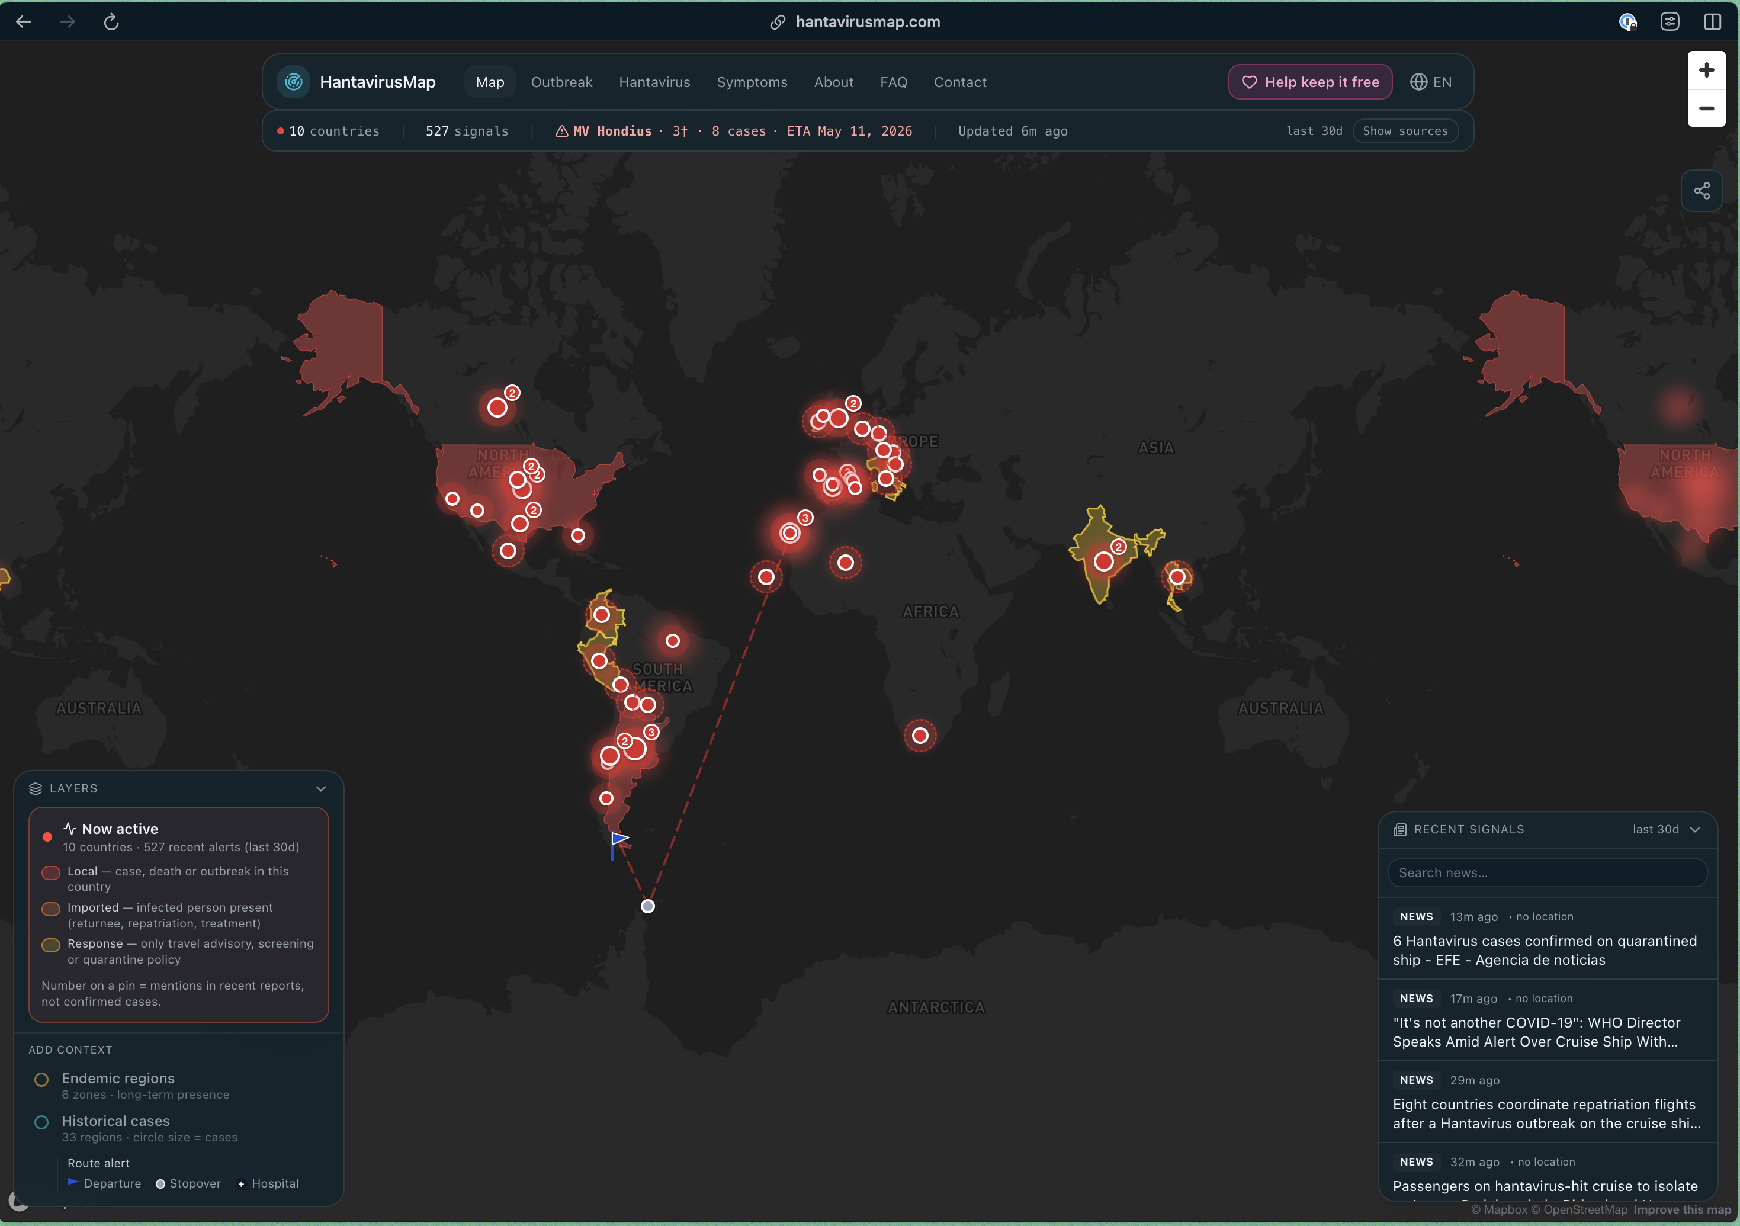Screen dimensions: 1740x1226
Task: Click the Canada outbreak pin
Action: [x=497, y=407]
